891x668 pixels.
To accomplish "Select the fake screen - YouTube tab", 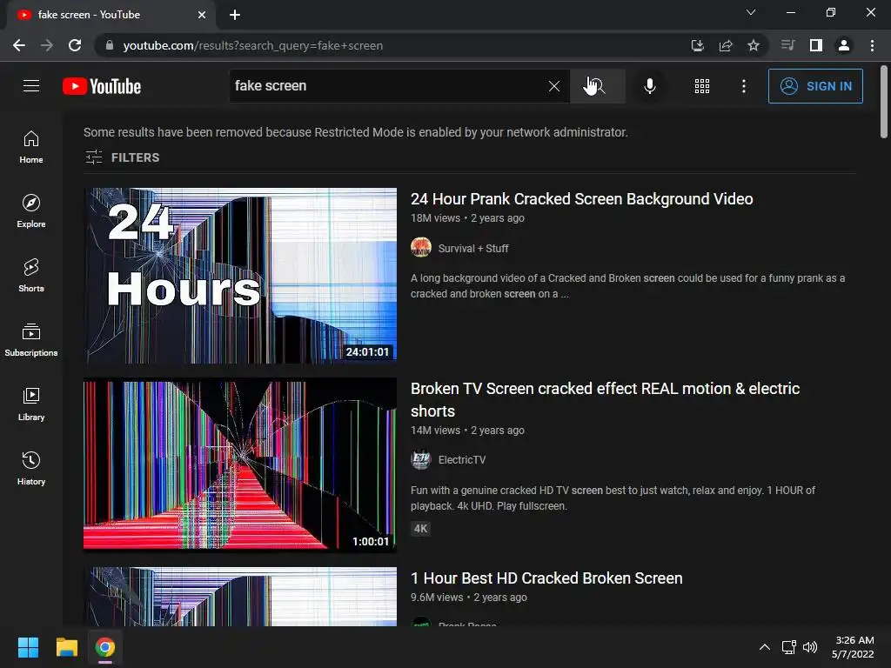I will pos(111,15).
